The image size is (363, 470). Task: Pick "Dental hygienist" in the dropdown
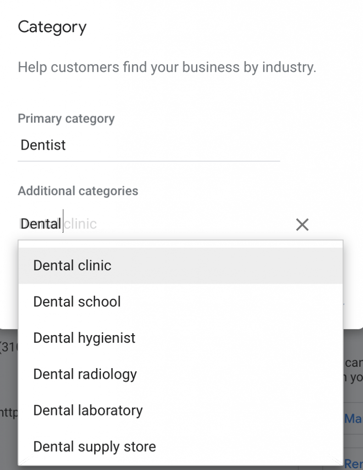tap(84, 338)
